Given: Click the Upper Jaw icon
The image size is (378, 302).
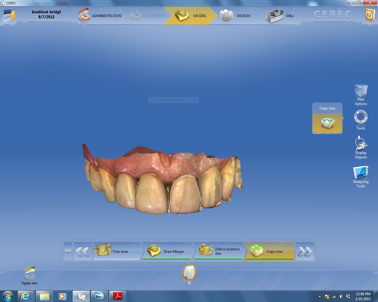Looking at the screenshot, I should click(x=30, y=274).
